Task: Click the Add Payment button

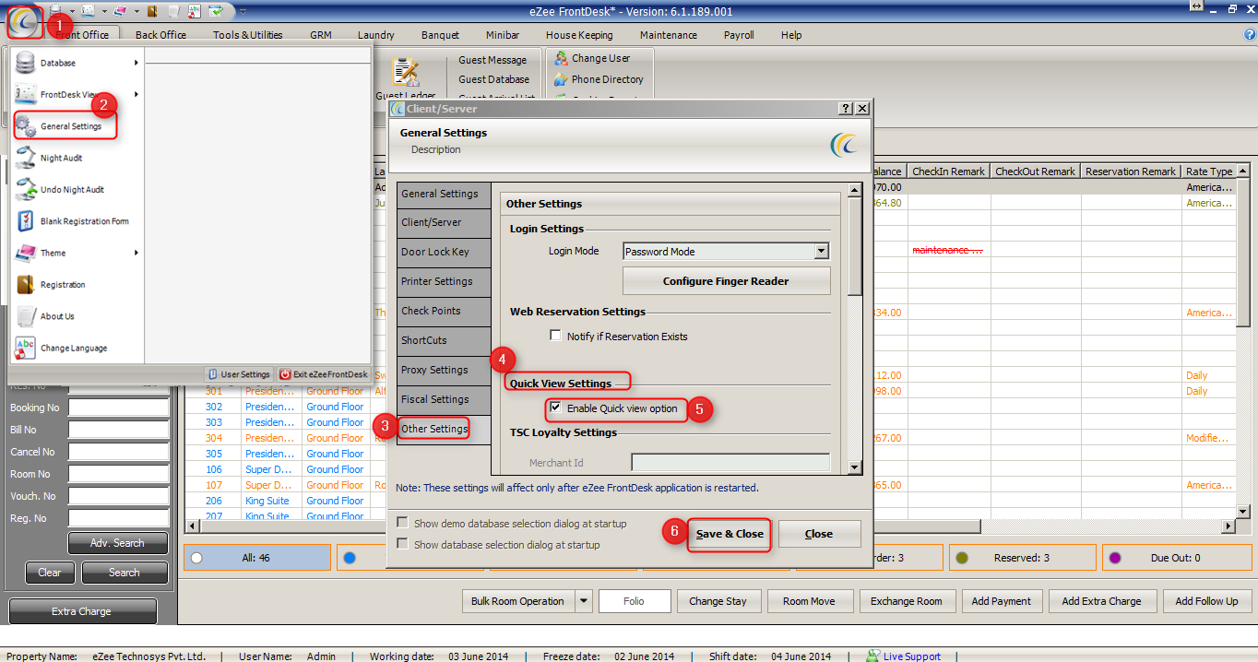Action: tap(1002, 601)
